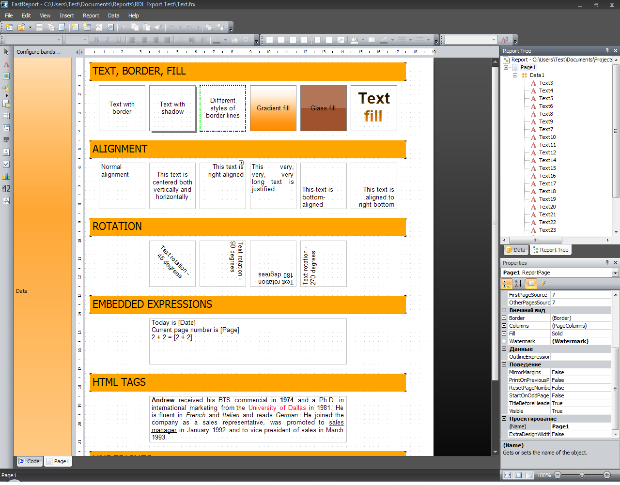Click the Italic formatting button
Viewport: 620px width, 485px height.
(108, 40)
